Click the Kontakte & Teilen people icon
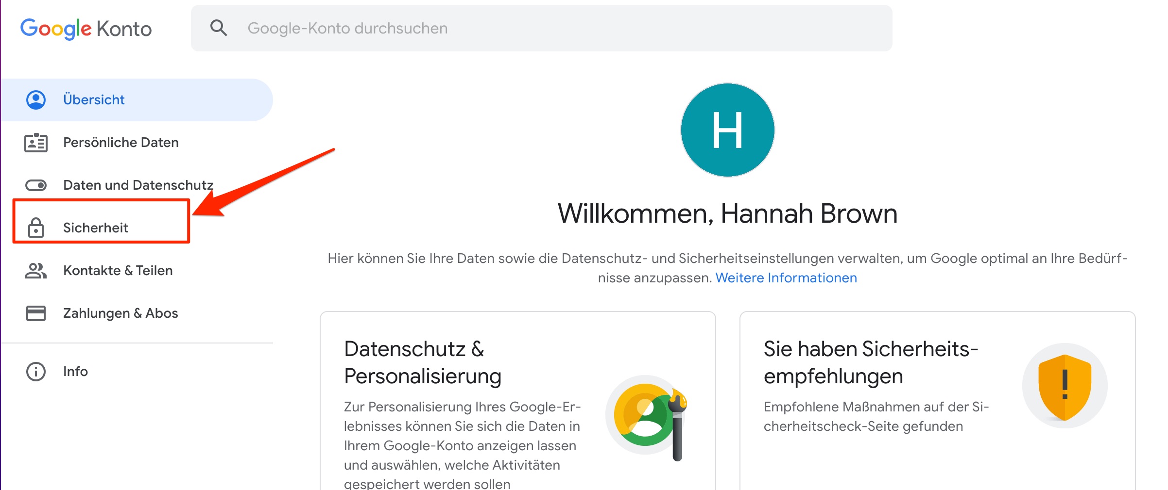 tap(36, 271)
